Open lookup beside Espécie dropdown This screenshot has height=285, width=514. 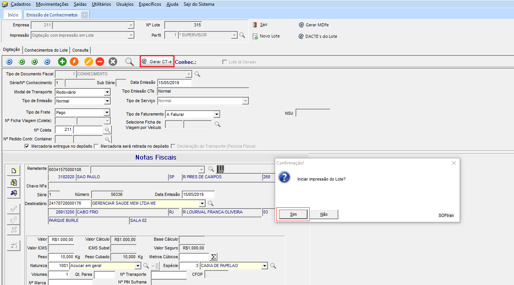(x=273, y=265)
